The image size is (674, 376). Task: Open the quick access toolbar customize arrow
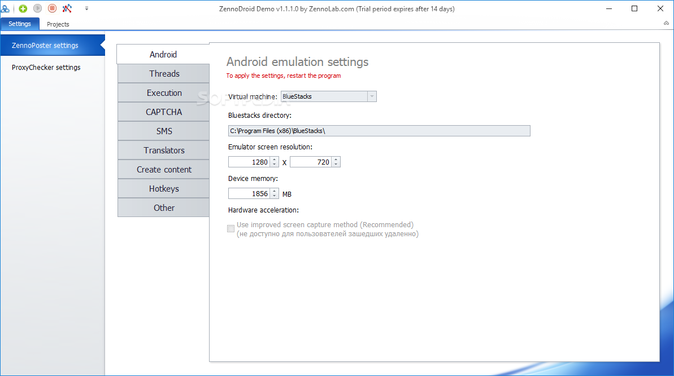click(86, 8)
